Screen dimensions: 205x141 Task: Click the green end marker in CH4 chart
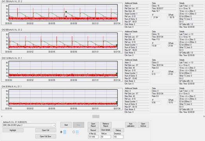pos(117,102)
